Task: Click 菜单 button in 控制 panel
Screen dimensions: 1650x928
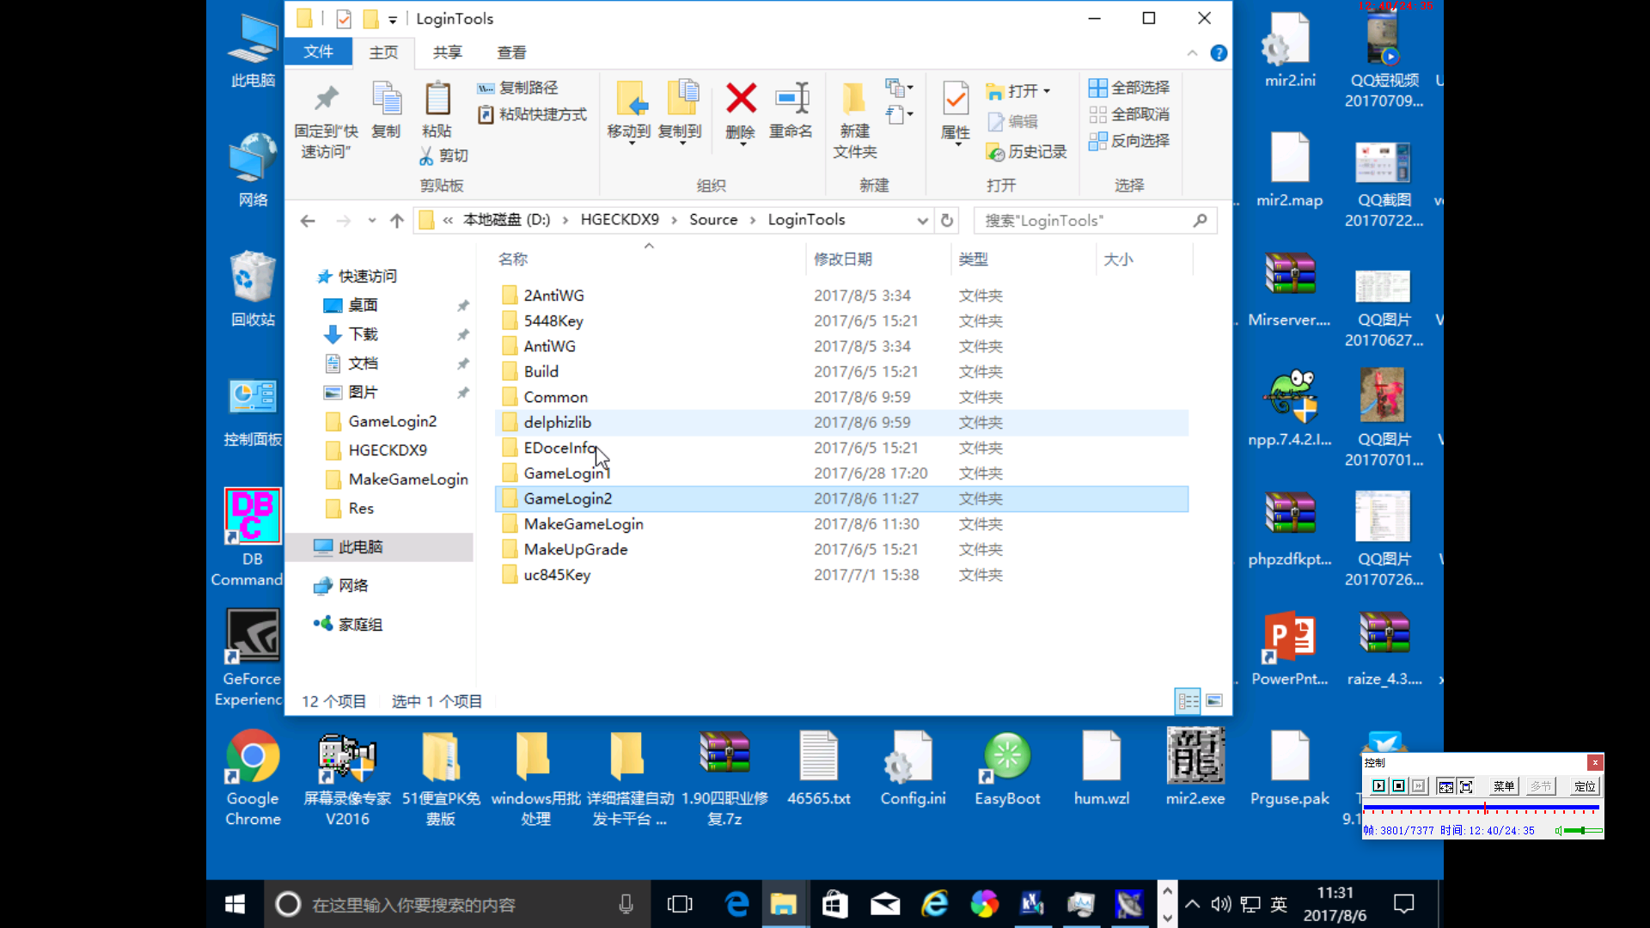Action: click(x=1504, y=786)
